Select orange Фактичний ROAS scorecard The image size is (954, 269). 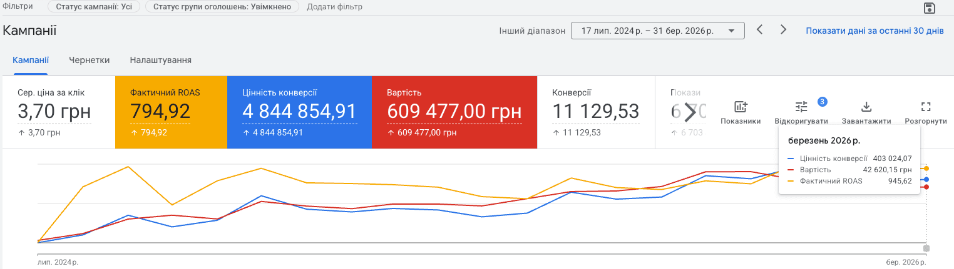[171, 112]
